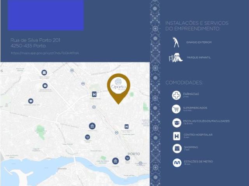
Task: Click the Centro Hospitalar H legend icon
Action: tap(177, 136)
